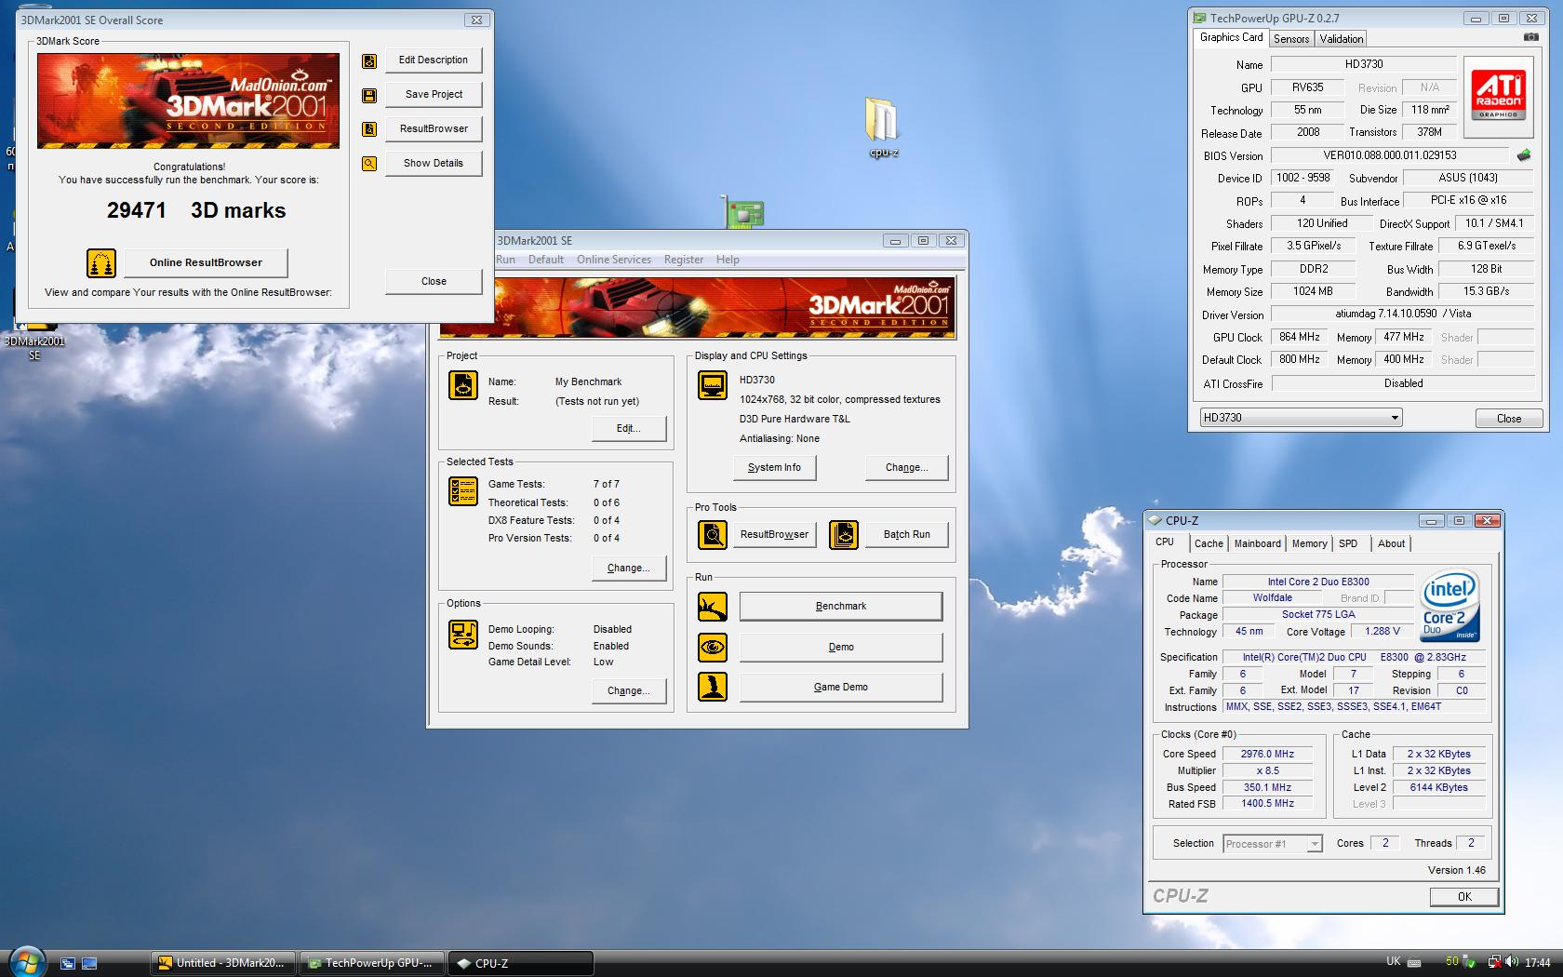Click the Pro Tools ResultBrowser magnifier icon
This screenshot has height=977, width=1563.
point(713,535)
